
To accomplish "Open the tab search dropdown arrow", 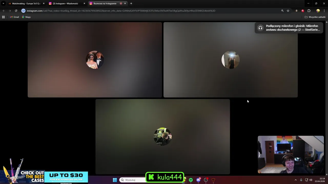I will [3, 4].
